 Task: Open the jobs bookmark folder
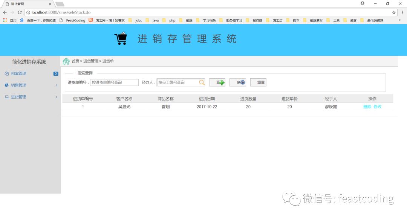click(x=136, y=20)
